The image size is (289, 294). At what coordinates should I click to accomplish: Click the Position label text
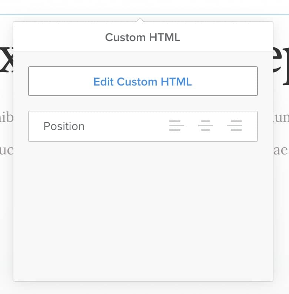pyautogui.click(x=64, y=126)
